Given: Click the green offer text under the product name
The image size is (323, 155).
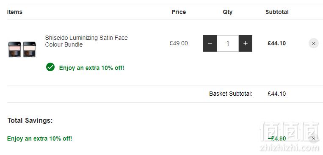Looking at the screenshot, I should 92,68.
